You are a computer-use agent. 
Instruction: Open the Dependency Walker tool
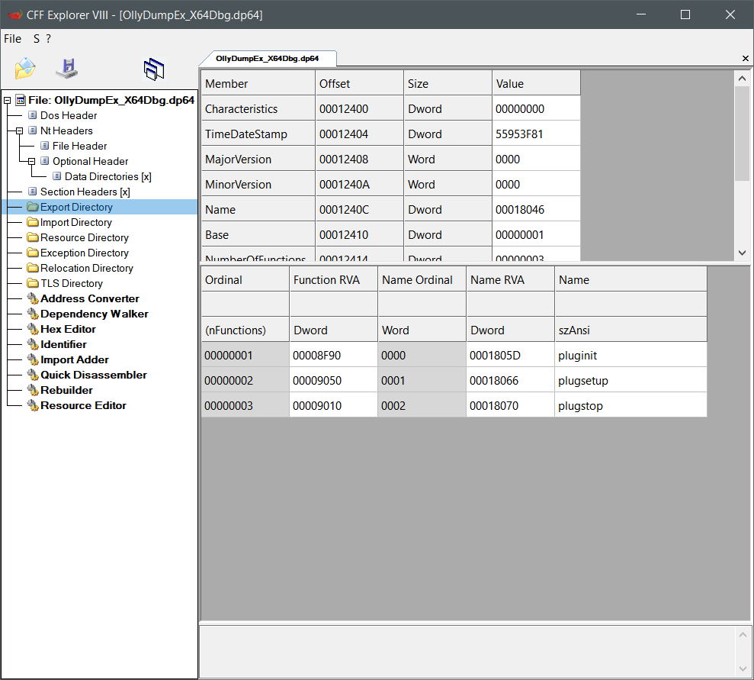click(x=95, y=314)
